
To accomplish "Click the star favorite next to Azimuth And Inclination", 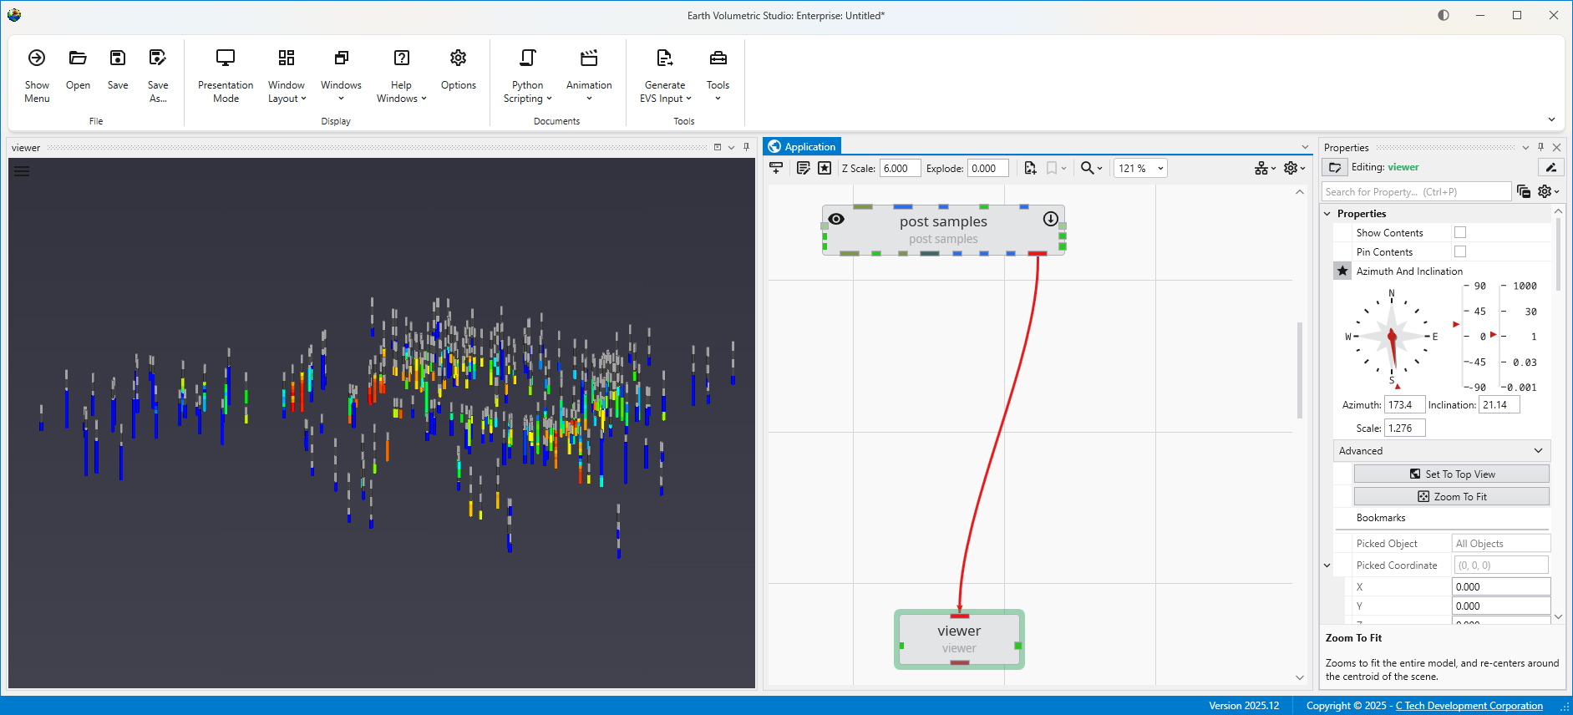I will 1342,271.
